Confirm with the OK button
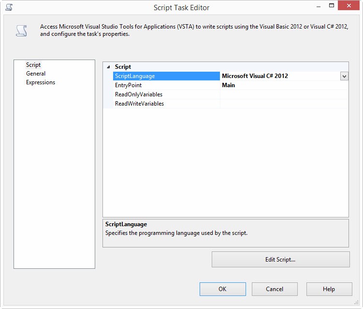This screenshot has width=363, height=309. click(x=222, y=289)
